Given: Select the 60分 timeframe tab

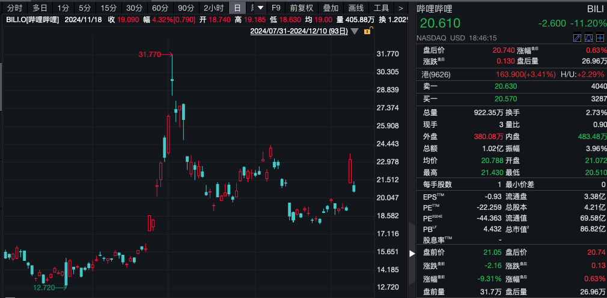Looking at the screenshot, I should [x=160, y=8].
